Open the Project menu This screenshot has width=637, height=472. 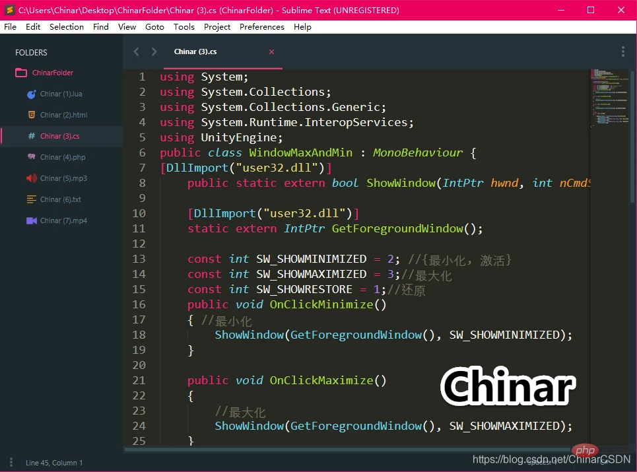[x=217, y=27]
